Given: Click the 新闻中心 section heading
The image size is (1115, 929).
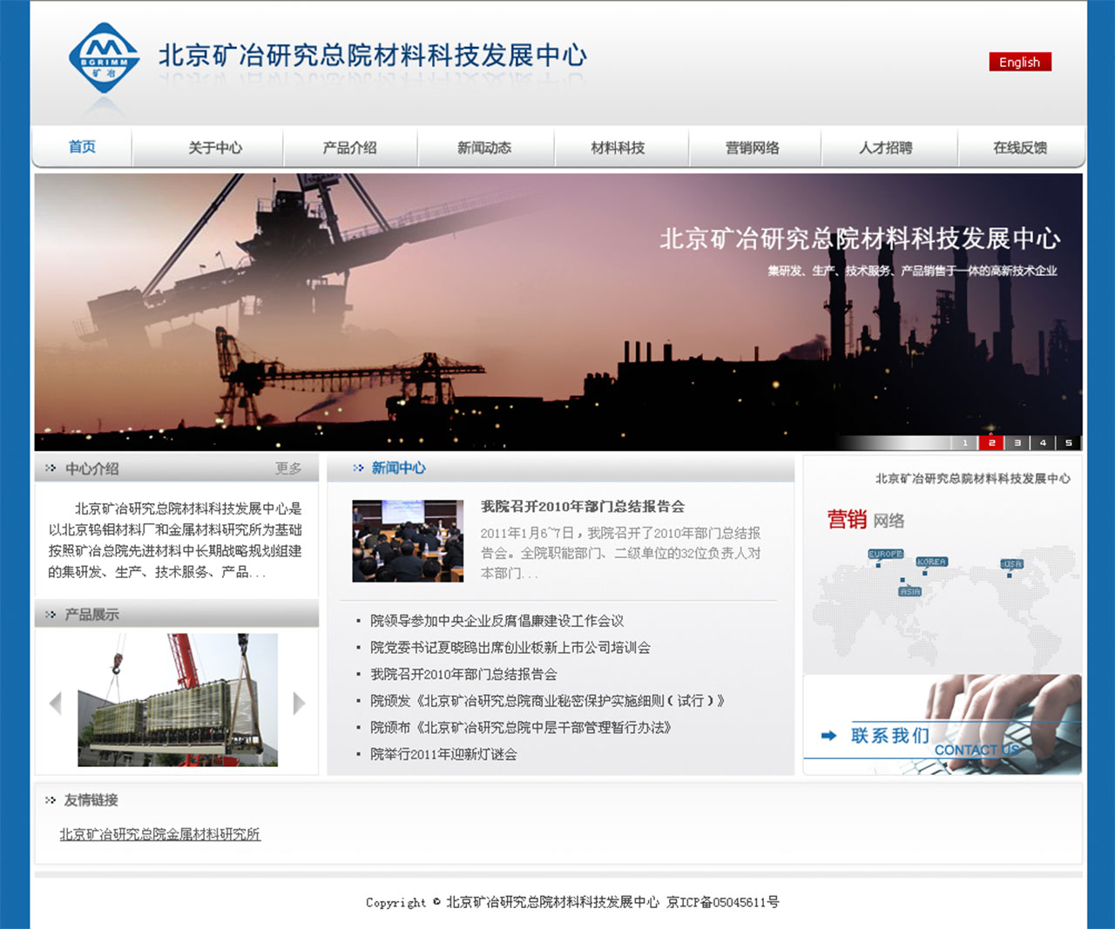Looking at the screenshot, I should coord(399,468).
